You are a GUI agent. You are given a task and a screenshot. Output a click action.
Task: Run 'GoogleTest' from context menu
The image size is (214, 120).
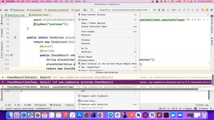coord(107,67)
